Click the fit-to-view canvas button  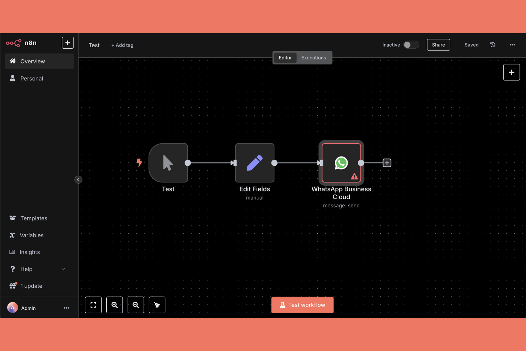click(93, 305)
